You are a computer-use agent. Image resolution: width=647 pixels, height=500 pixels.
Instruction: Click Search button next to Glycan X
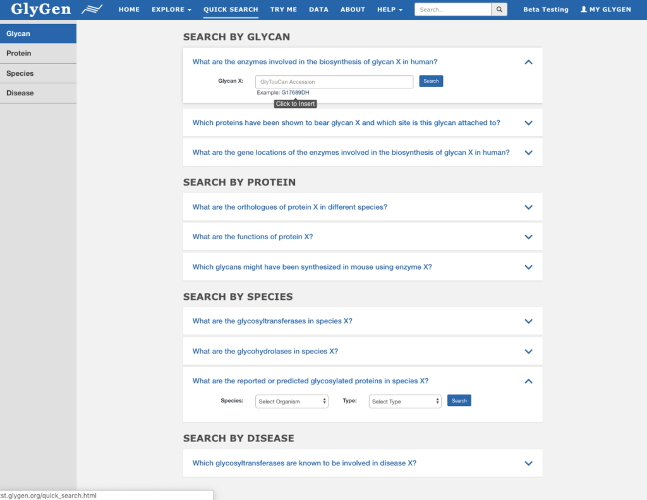[x=431, y=81]
